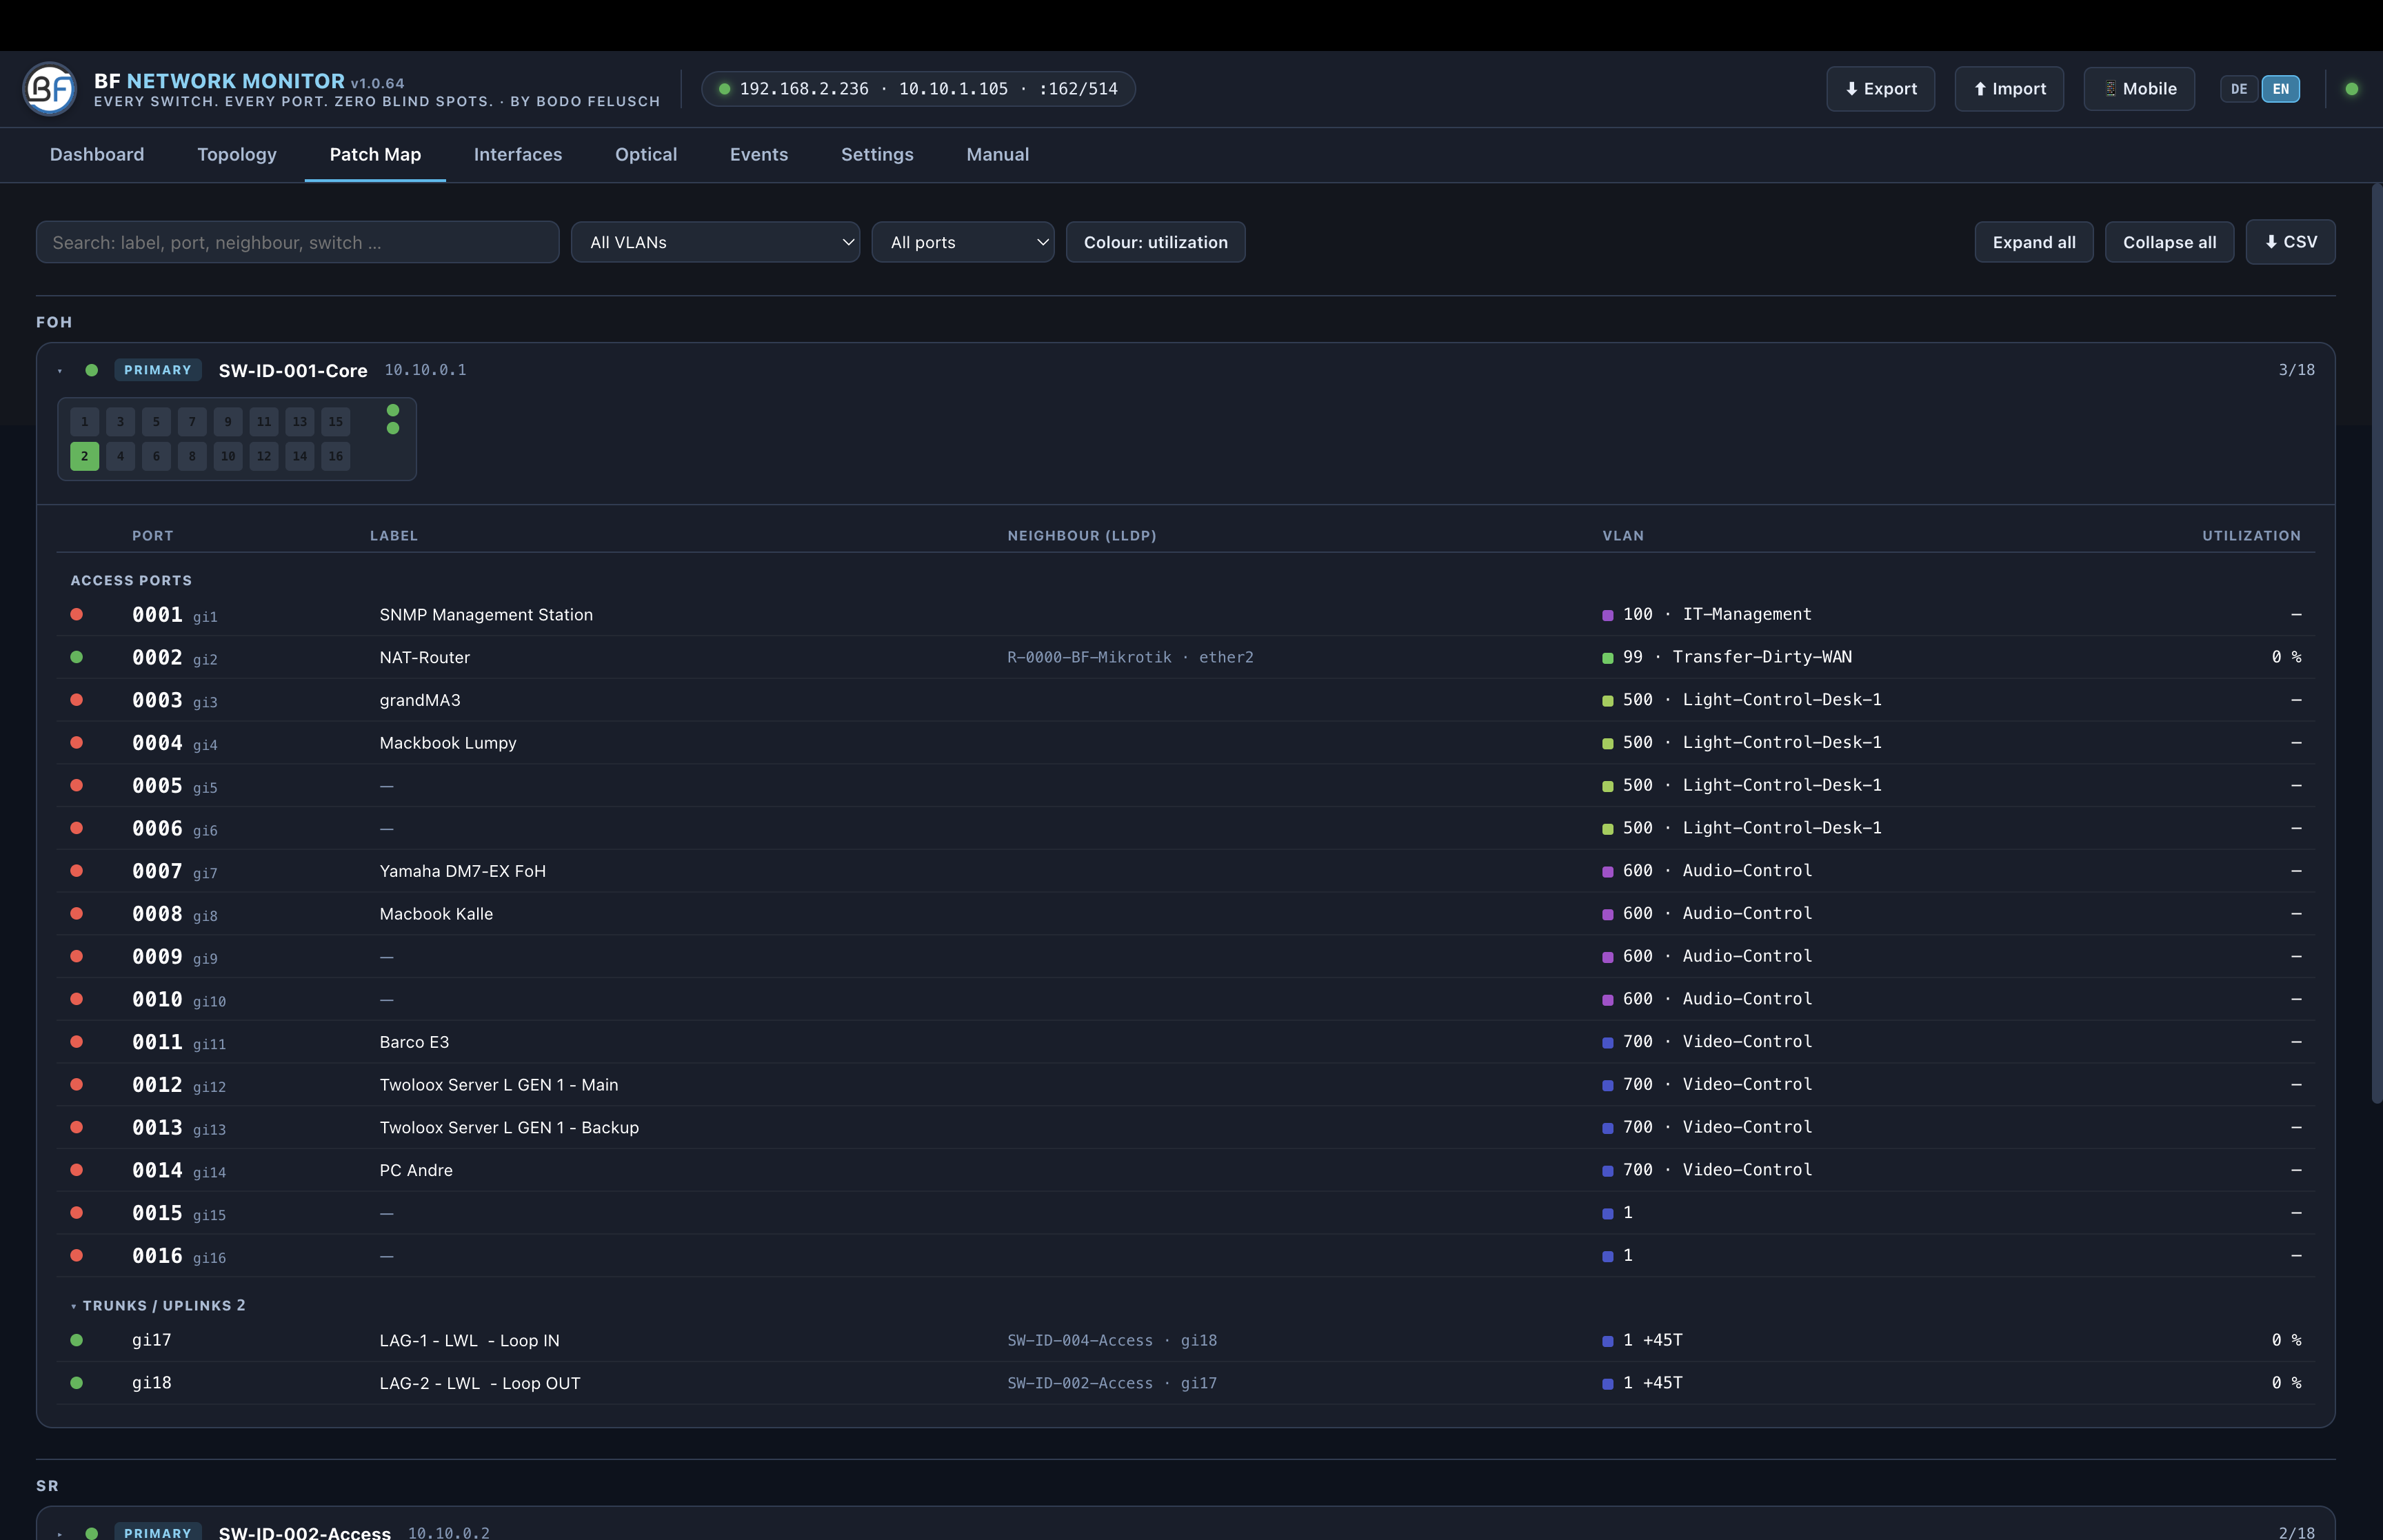Click the green status dot of SW-ID-001-Core
The width and height of the screenshot is (2383, 1540).
click(x=92, y=370)
